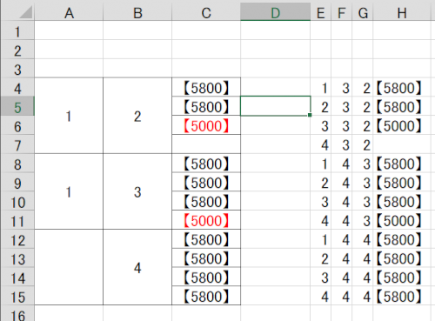Select merged cell A8:A11 with value 1
Image resolution: width=435 pixels, height=321 pixels.
69,191
